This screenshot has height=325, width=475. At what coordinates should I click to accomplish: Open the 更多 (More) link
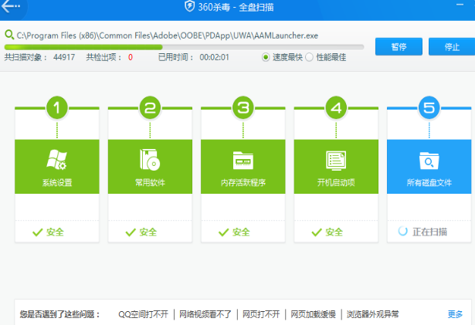coord(455,314)
